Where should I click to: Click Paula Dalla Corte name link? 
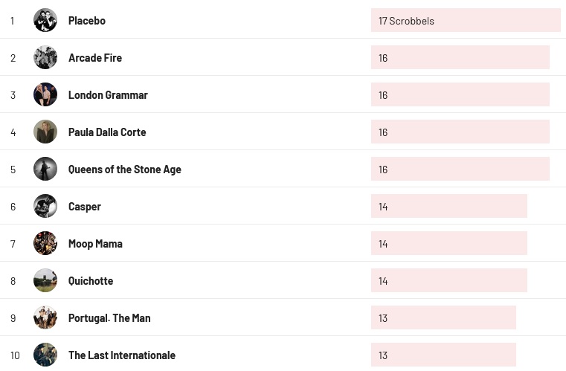coord(107,132)
